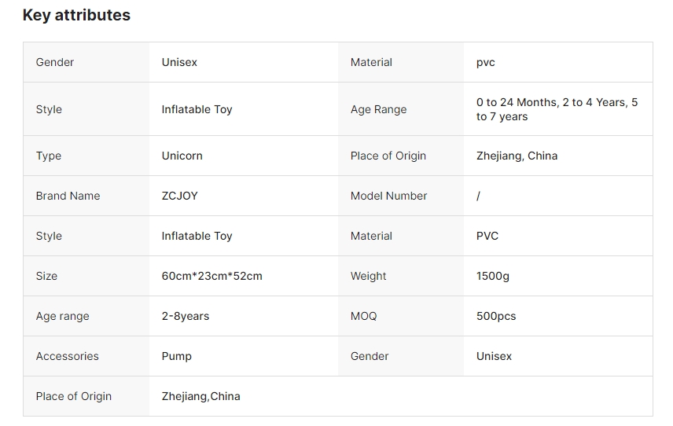The image size is (673, 426).
Task: Click the 60cm*23cm*52cm size value
Action: [x=211, y=276]
